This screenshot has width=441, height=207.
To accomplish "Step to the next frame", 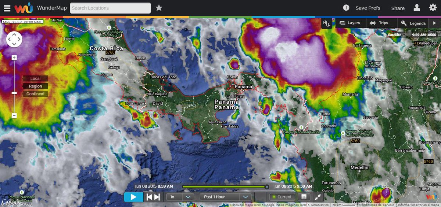I will click(157, 197).
